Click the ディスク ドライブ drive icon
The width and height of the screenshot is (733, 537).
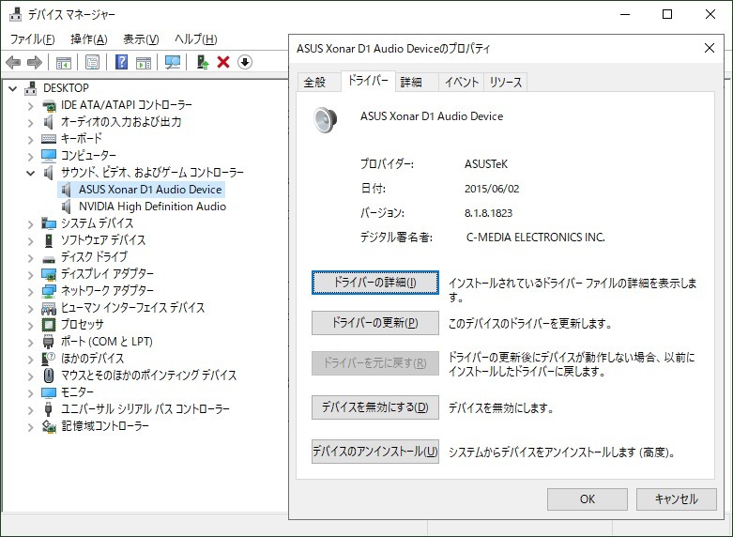pos(49,259)
